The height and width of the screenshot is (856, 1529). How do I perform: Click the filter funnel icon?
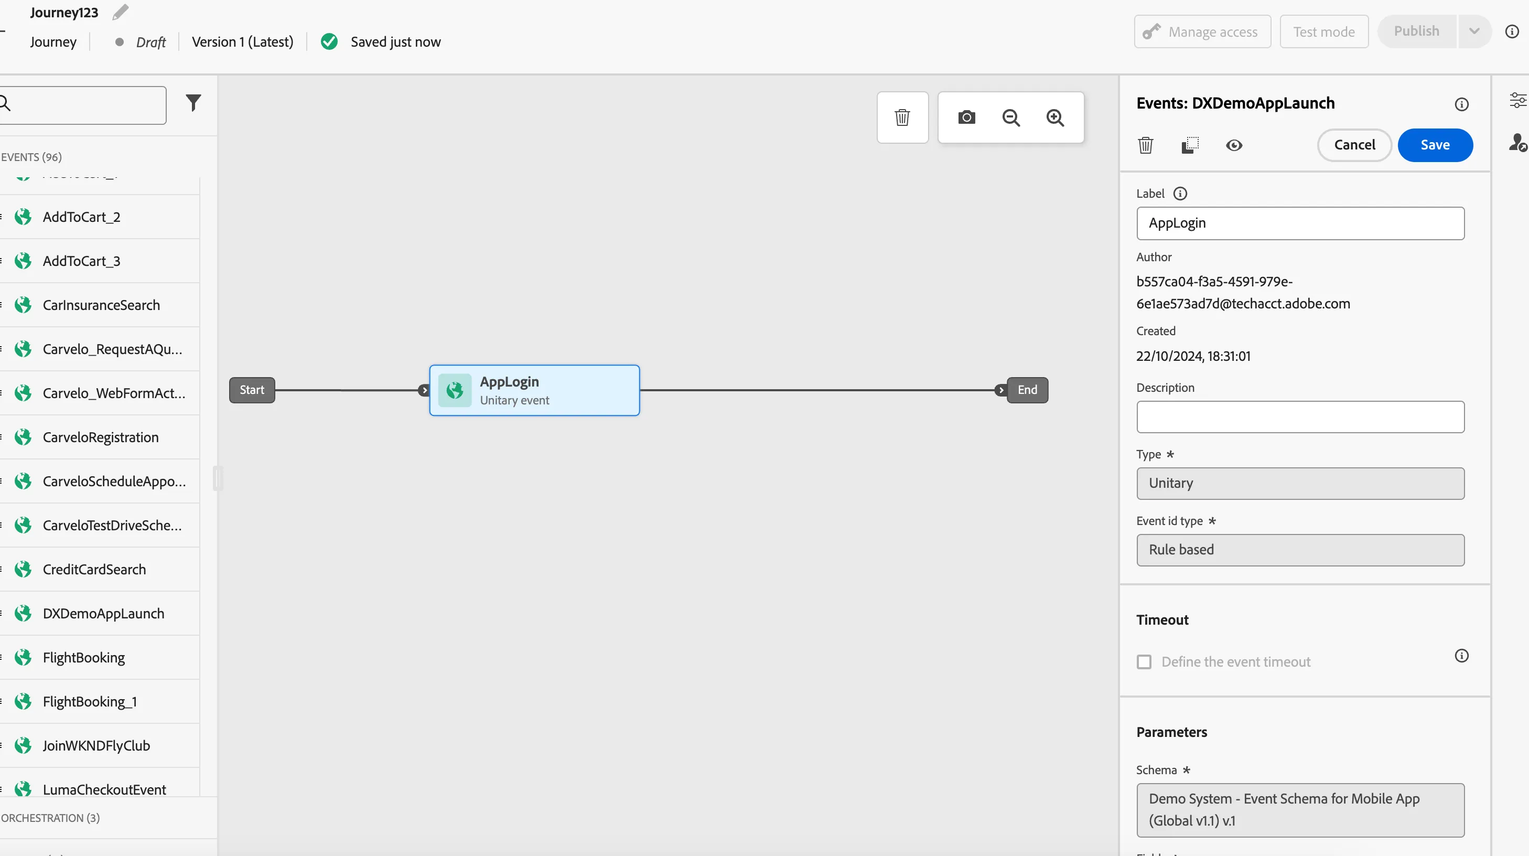coord(193,103)
